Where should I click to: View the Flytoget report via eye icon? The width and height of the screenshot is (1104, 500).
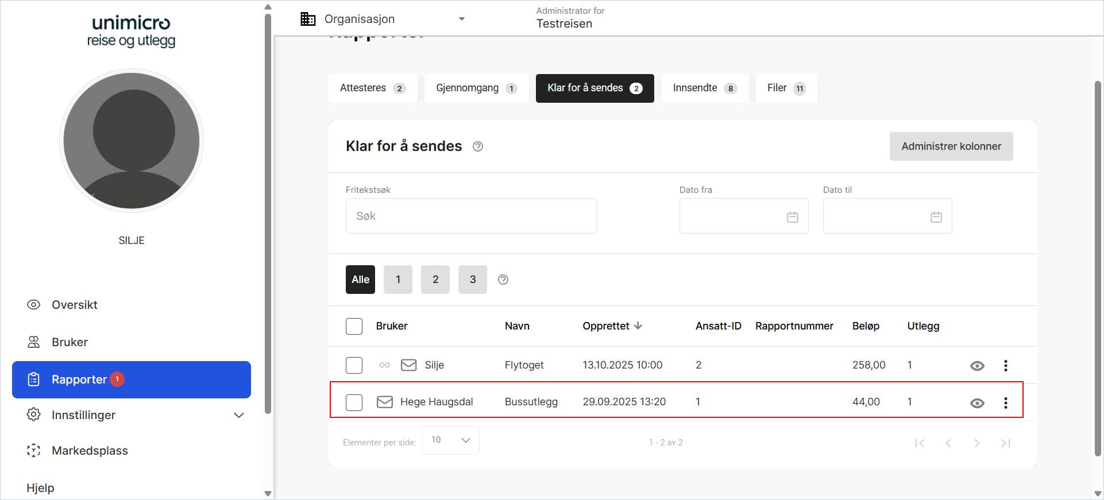click(976, 366)
